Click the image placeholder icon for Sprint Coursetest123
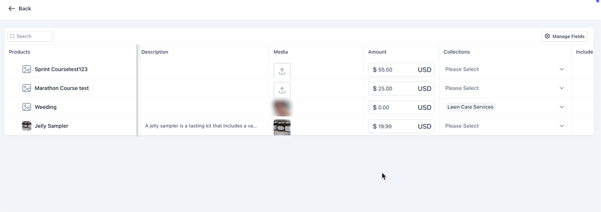Image resolution: width=601 pixels, height=212 pixels. [x=27, y=69]
